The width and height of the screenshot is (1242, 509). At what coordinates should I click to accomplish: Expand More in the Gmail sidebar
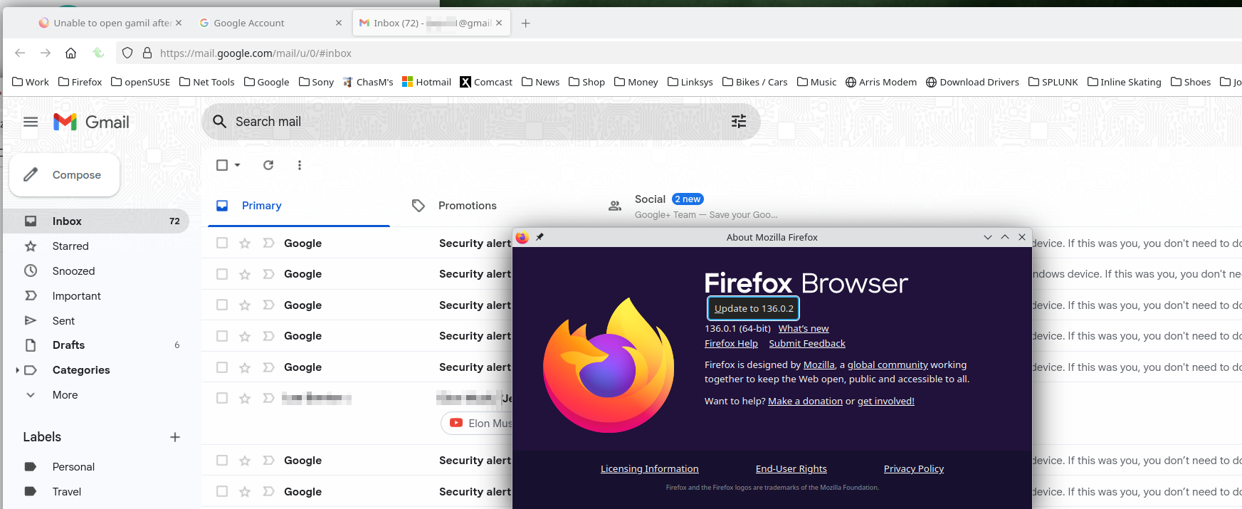coord(65,395)
